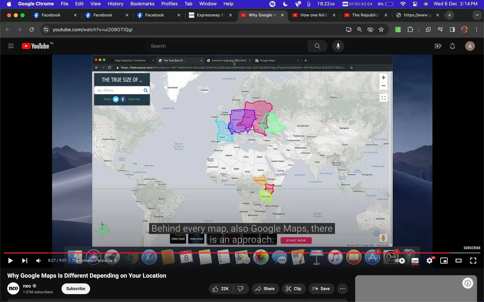Enable miniplayer mode

click(x=444, y=260)
